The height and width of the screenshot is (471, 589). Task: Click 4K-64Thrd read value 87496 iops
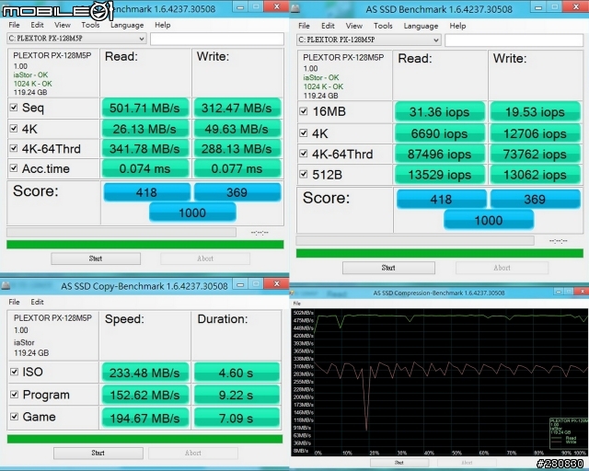pyautogui.click(x=440, y=154)
